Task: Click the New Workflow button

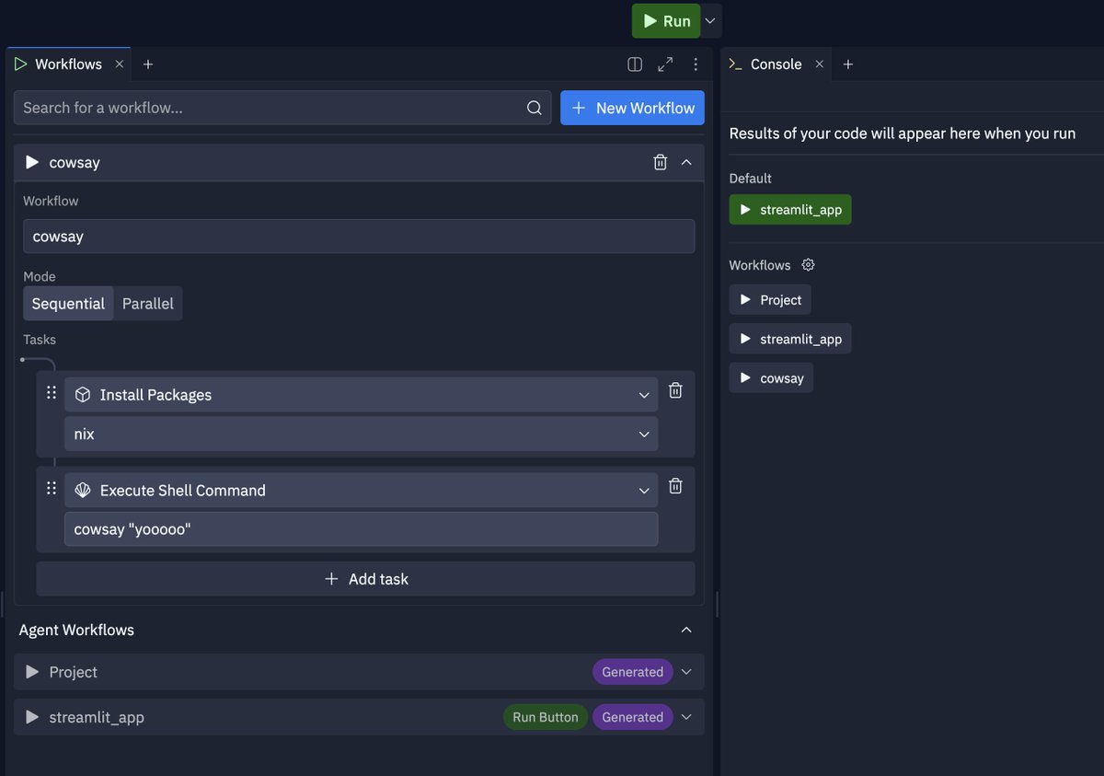Action: [632, 107]
